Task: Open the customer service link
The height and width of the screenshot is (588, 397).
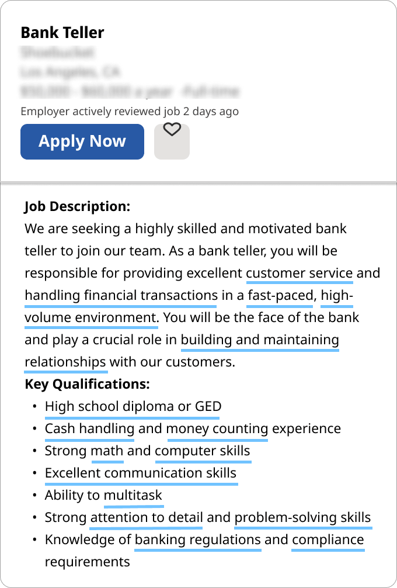Action: pos(299,273)
